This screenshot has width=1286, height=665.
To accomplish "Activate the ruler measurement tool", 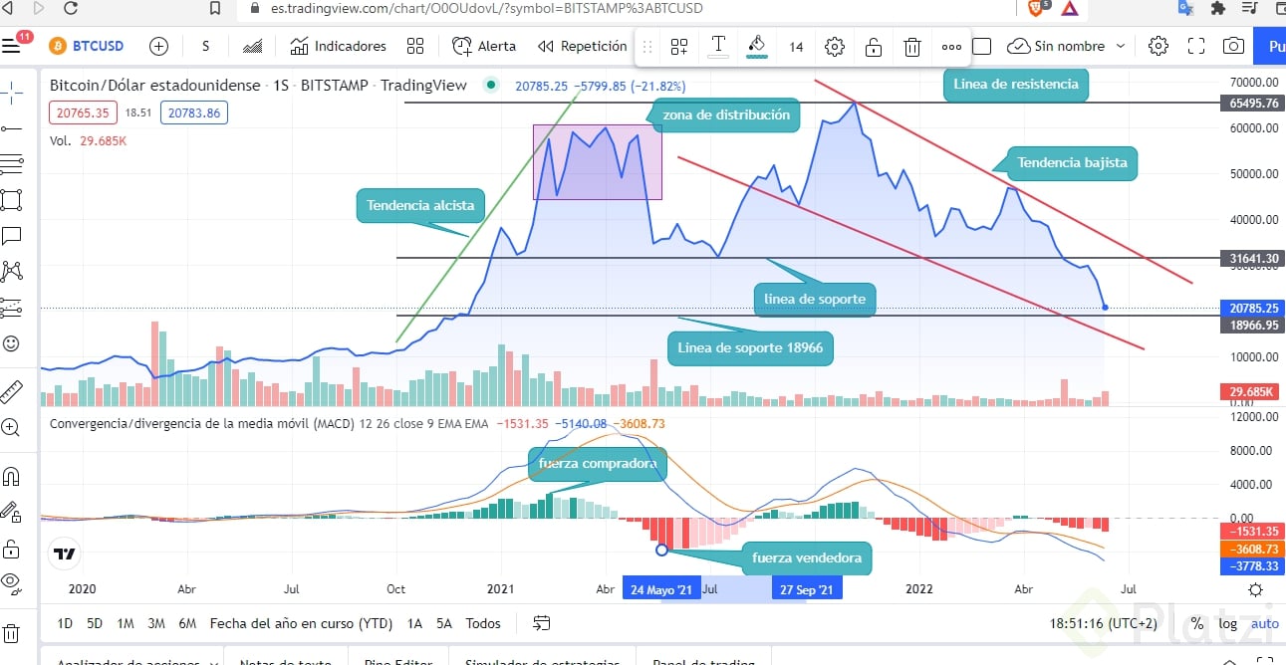I will pos(13,391).
